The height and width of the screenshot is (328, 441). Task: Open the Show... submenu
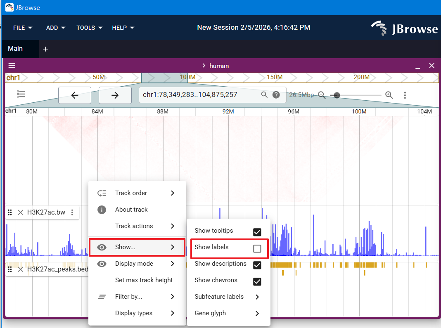pyautogui.click(x=137, y=247)
